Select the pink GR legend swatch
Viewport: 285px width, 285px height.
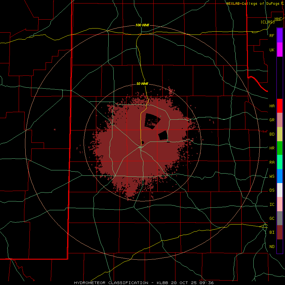tap(280, 120)
